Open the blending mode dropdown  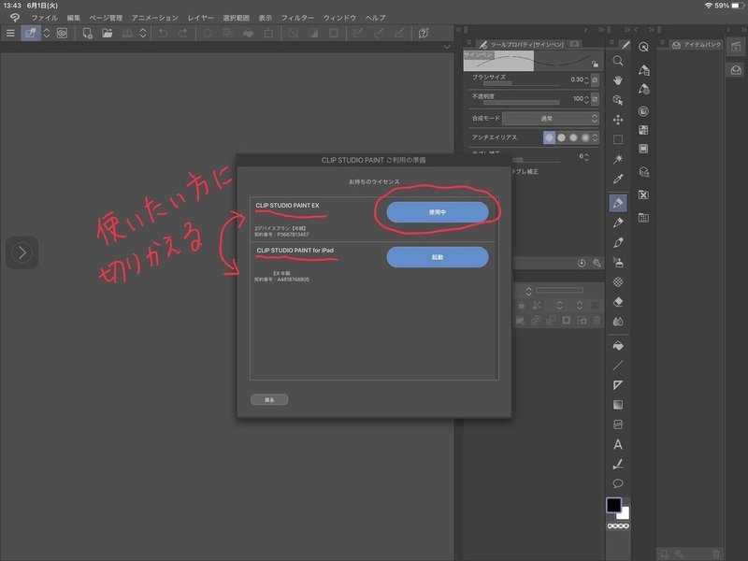tap(551, 119)
